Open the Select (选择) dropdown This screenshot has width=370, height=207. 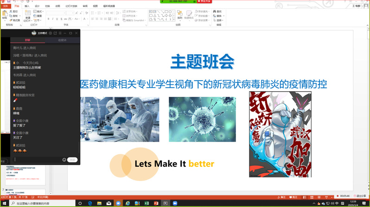pos(219,20)
